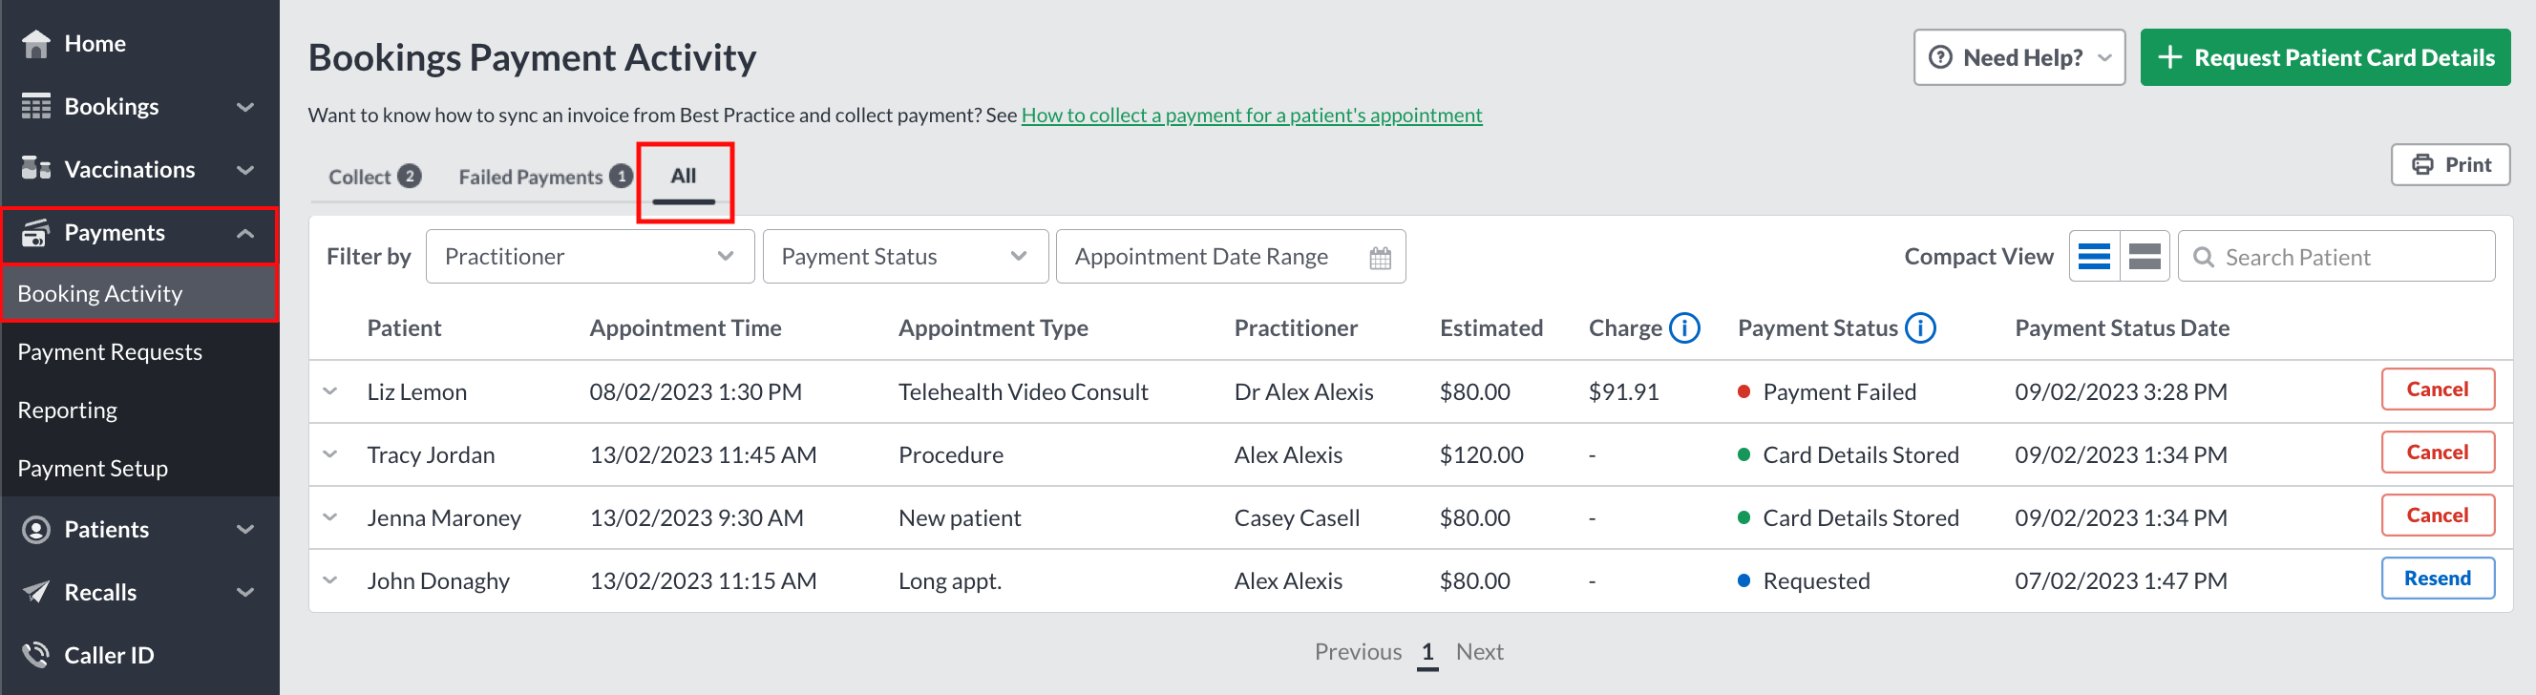The width and height of the screenshot is (2536, 695).
Task: Click the Charge info icon
Action: pos(1684,327)
